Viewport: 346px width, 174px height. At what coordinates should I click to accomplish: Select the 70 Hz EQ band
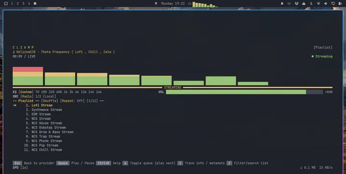pos(37,92)
